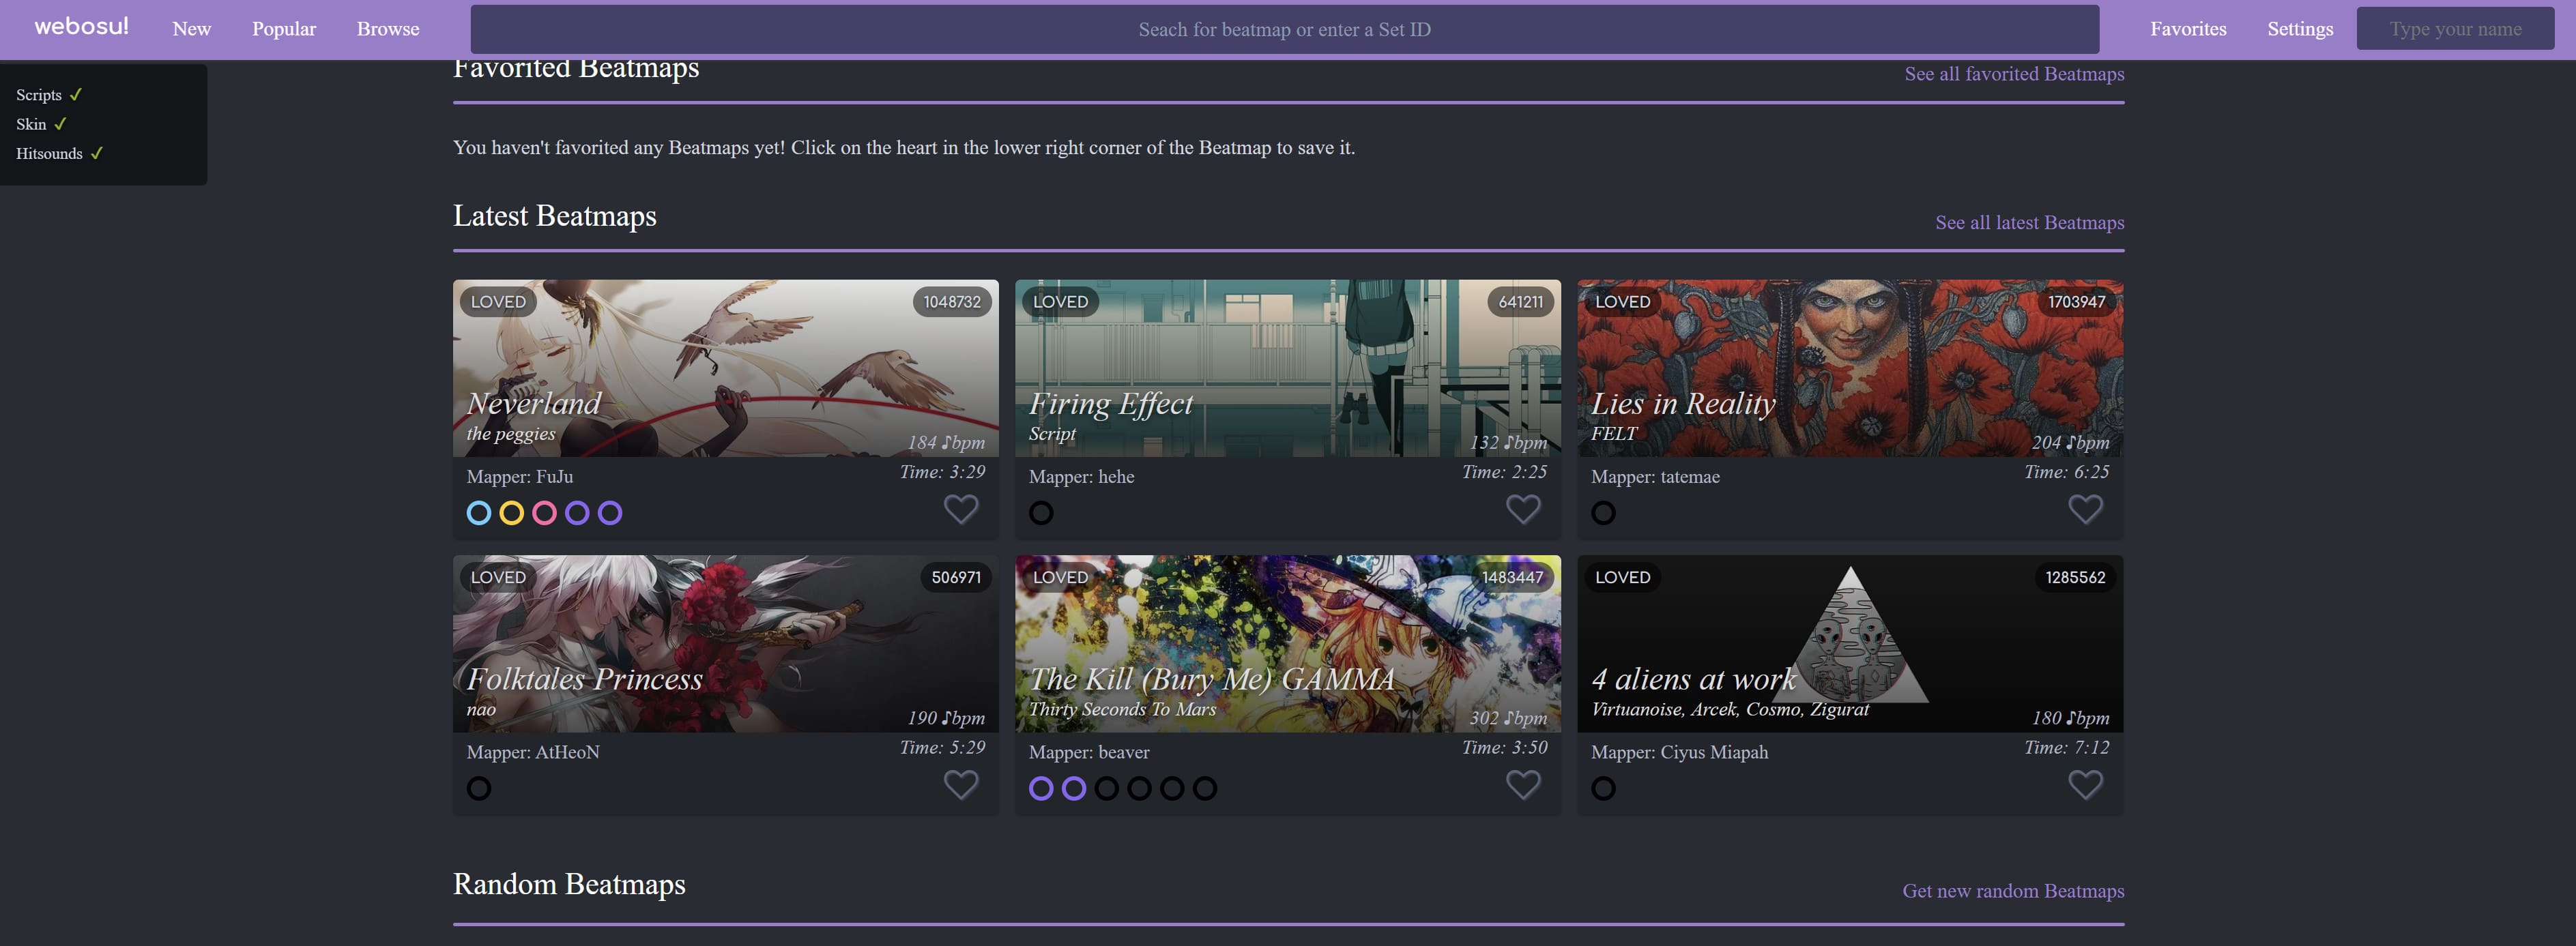The image size is (2576, 946).
Task: Select the difficulty circle on Folktales Princess
Action: point(479,788)
